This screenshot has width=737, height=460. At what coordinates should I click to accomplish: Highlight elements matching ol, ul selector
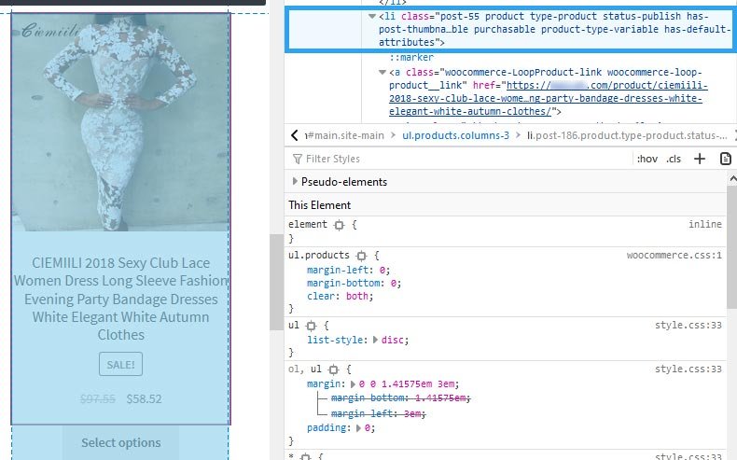click(x=333, y=369)
